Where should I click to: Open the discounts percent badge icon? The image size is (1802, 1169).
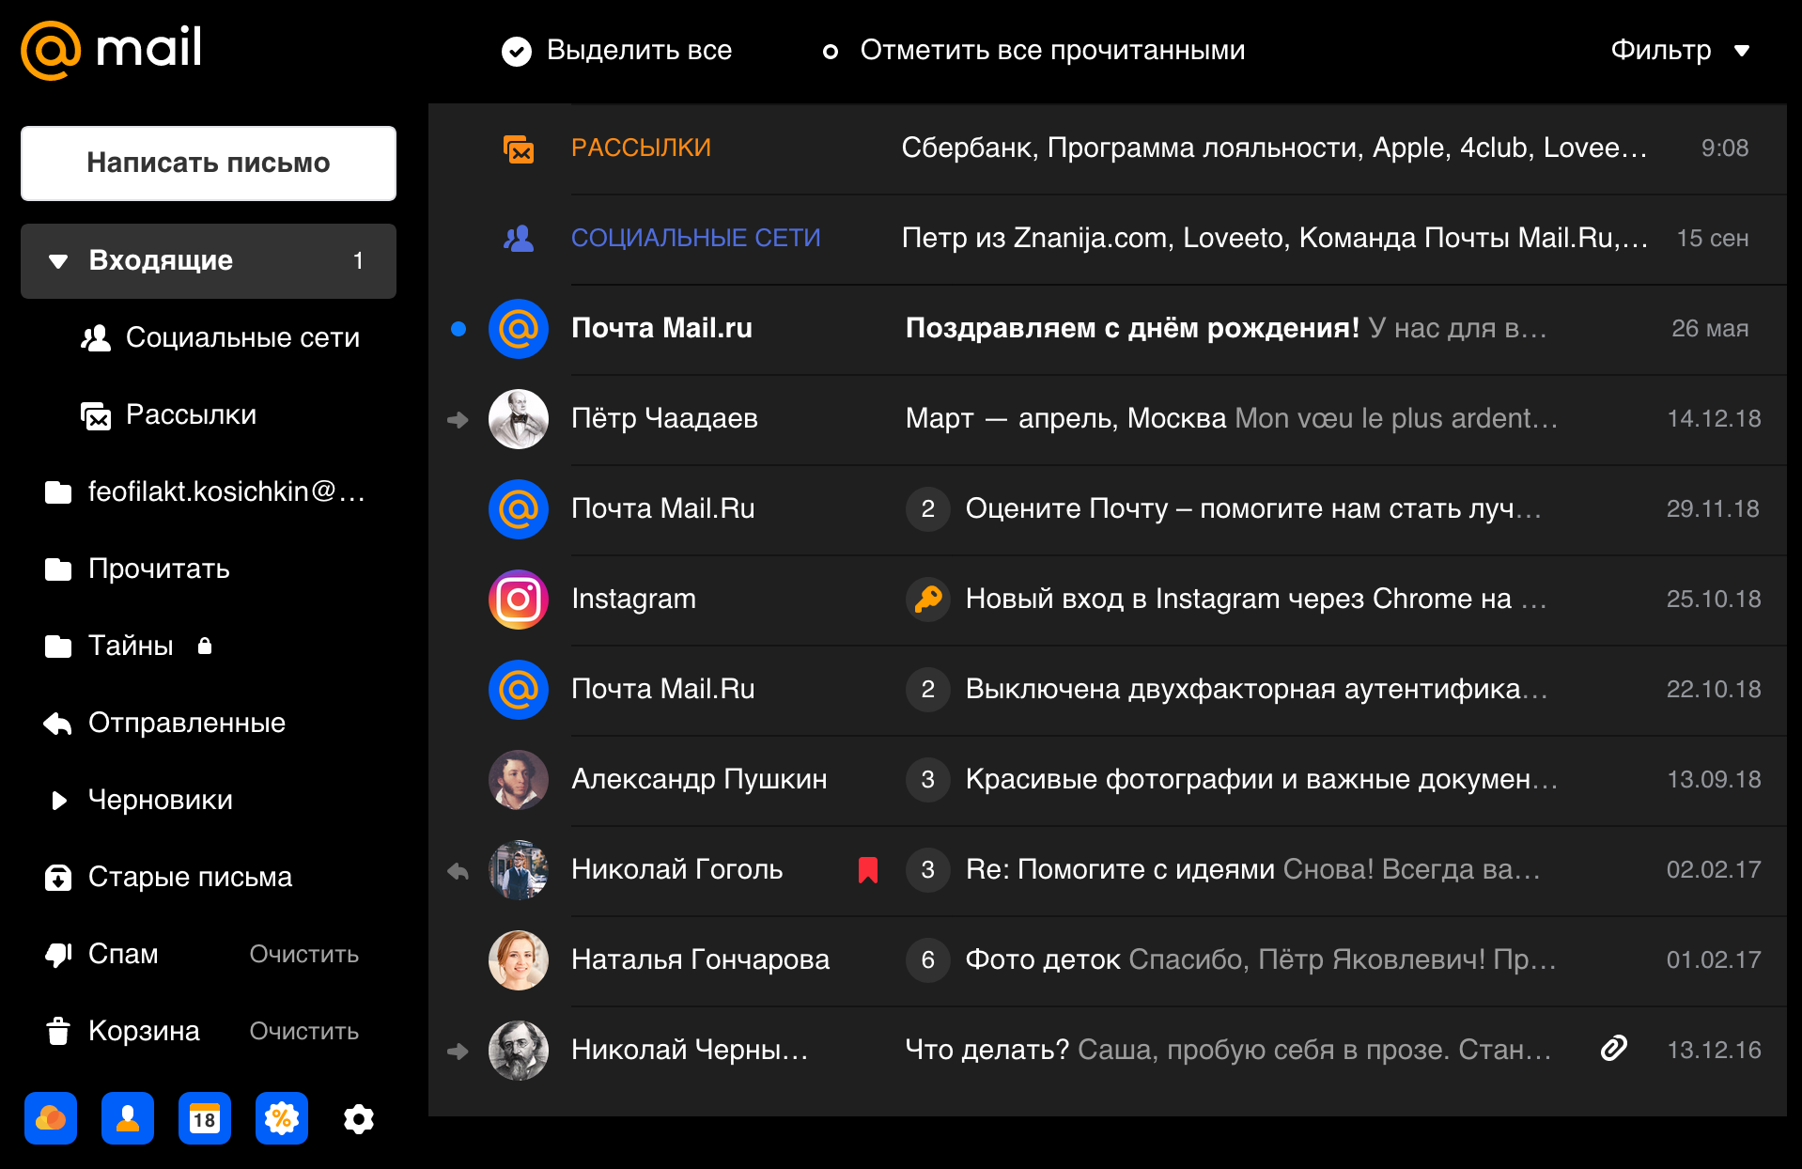pyautogui.click(x=282, y=1118)
